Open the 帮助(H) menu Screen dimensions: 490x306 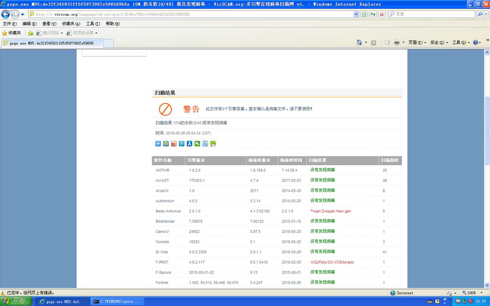click(113, 24)
